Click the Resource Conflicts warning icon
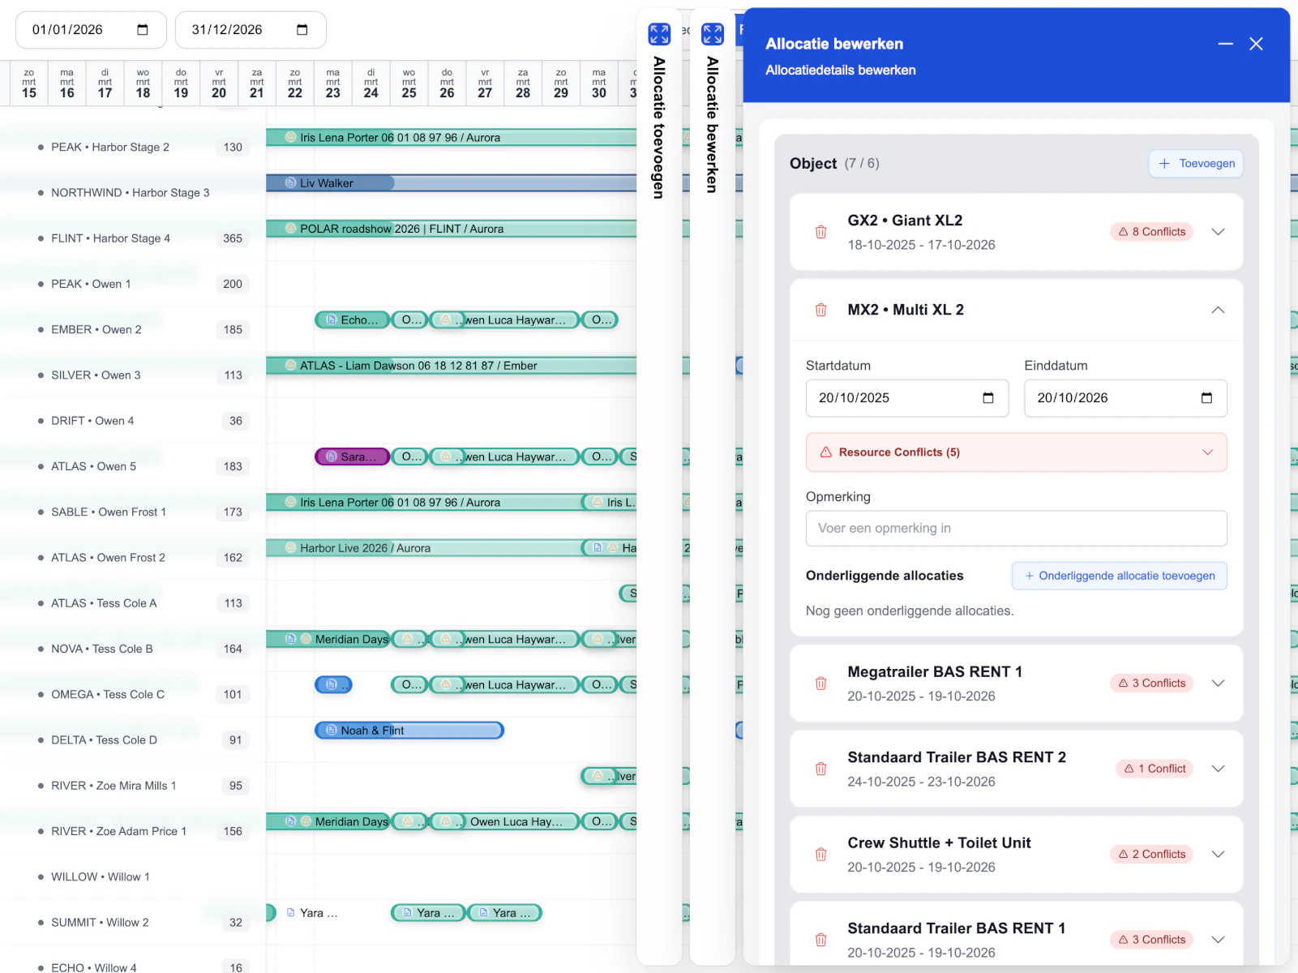 point(826,452)
